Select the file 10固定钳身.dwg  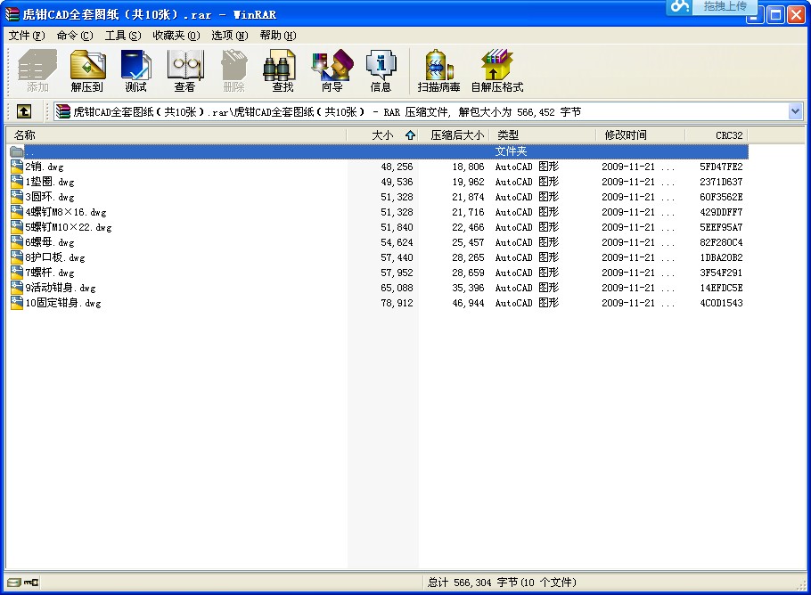[62, 303]
